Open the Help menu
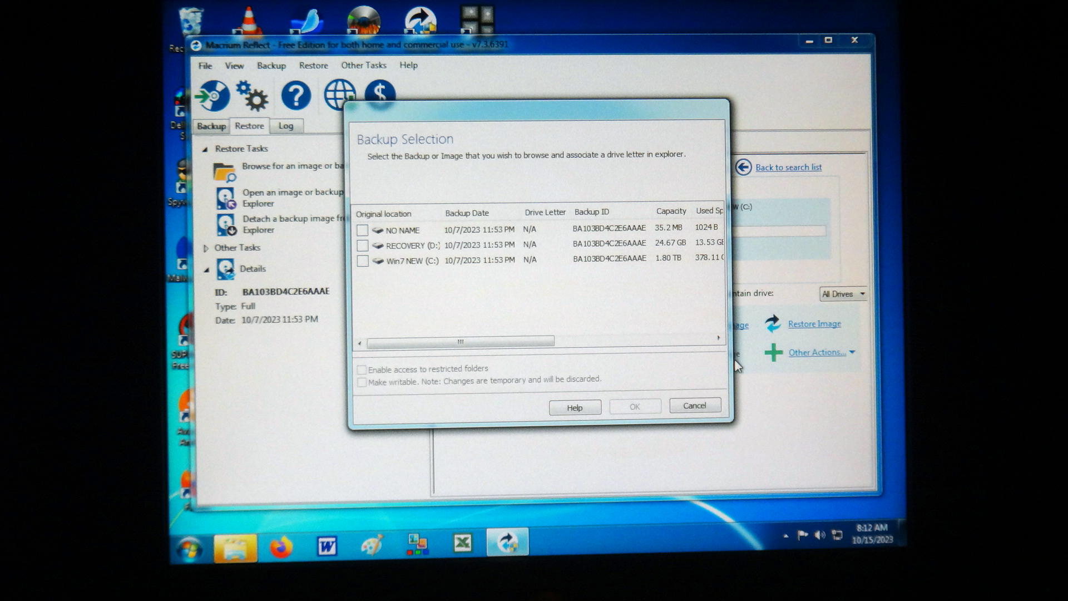This screenshot has height=601, width=1068. (x=408, y=65)
